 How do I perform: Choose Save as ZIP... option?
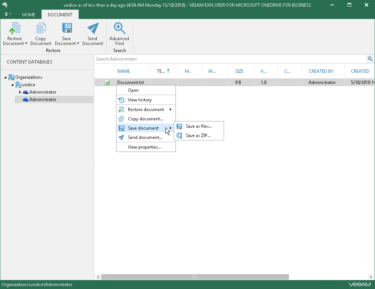pos(199,136)
